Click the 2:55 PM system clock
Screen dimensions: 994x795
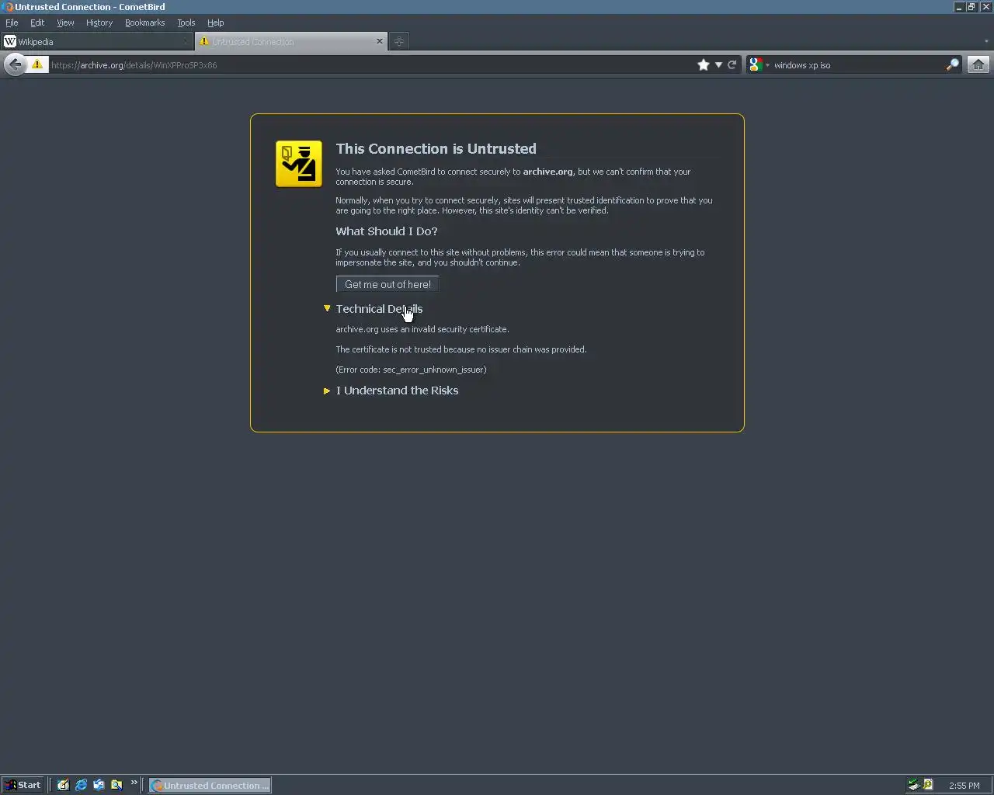(964, 786)
